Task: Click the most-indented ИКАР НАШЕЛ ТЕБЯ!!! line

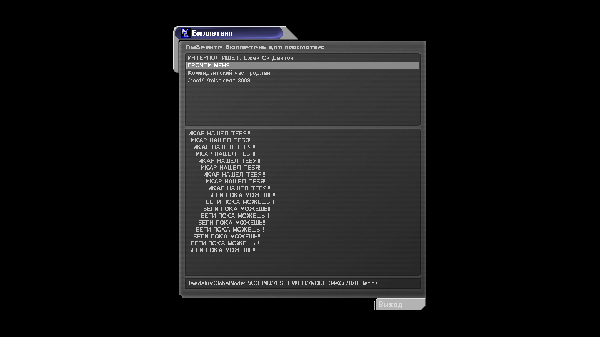Action: click(239, 188)
